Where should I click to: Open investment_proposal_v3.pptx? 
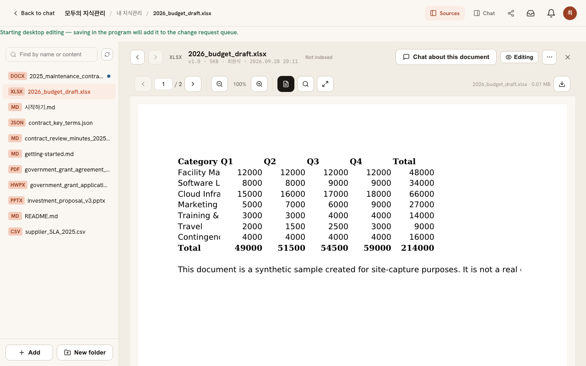click(59, 200)
